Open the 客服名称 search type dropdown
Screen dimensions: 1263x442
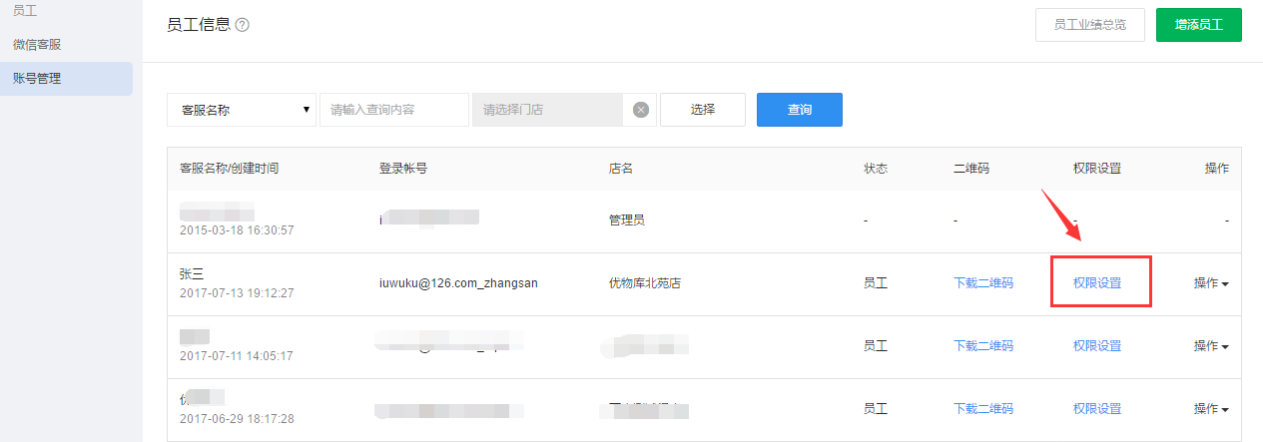(242, 110)
